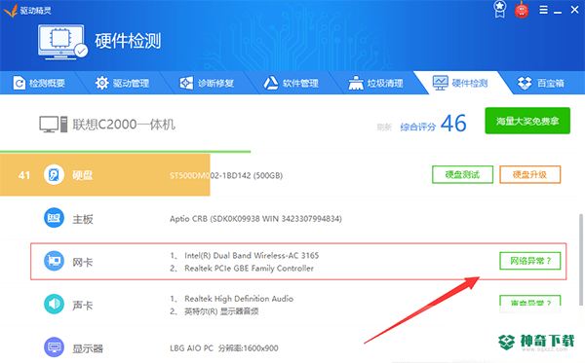The width and height of the screenshot is (585, 363).
Task: Click the monitor icon beside 显示器
Action: pyautogui.click(x=54, y=347)
